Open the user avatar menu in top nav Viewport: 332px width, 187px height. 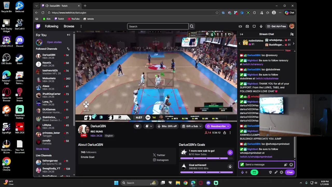[x=292, y=26]
